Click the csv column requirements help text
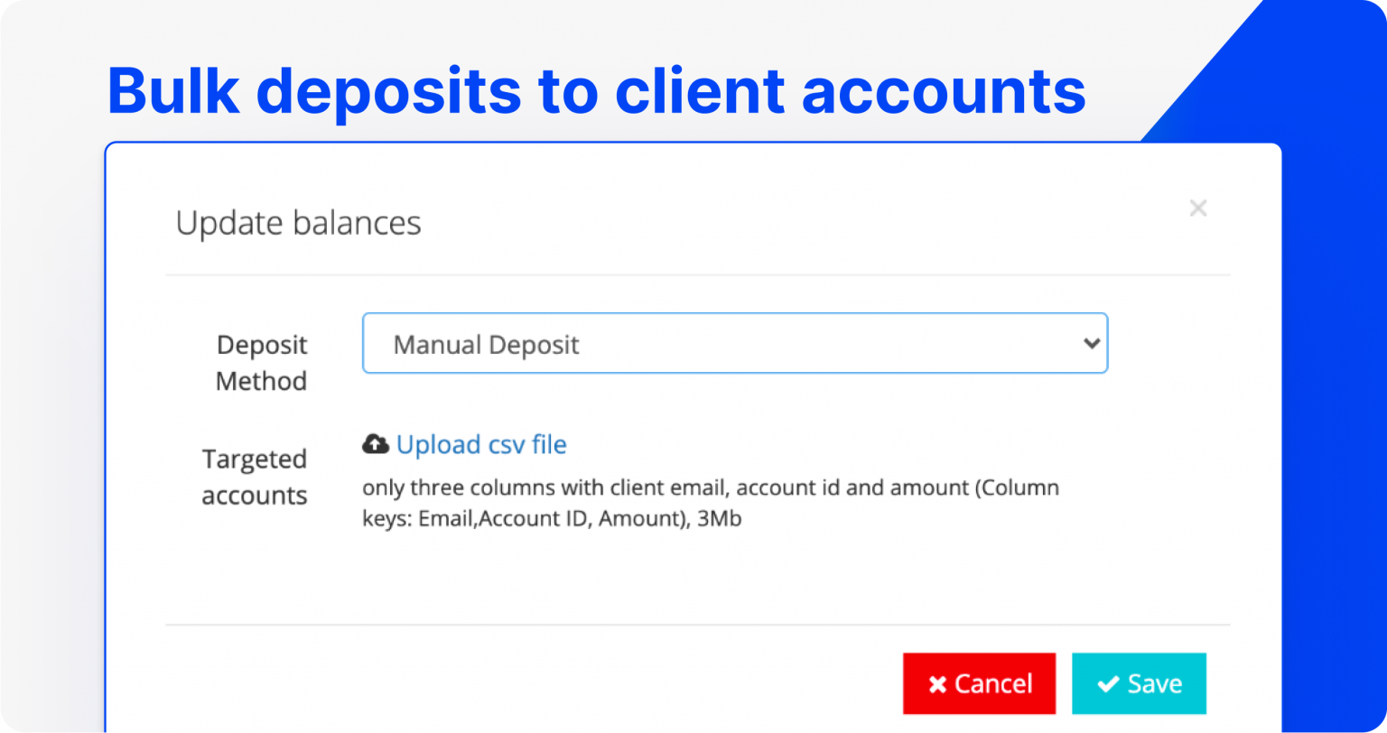Viewport: 1387px width, 733px height. (710, 504)
